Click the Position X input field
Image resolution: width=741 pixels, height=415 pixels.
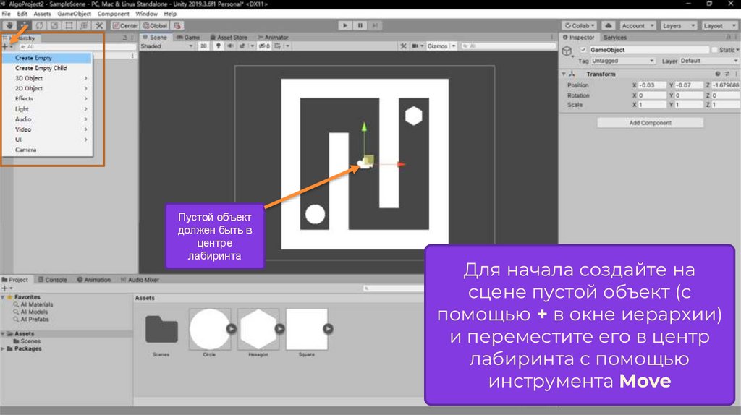click(x=651, y=85)
